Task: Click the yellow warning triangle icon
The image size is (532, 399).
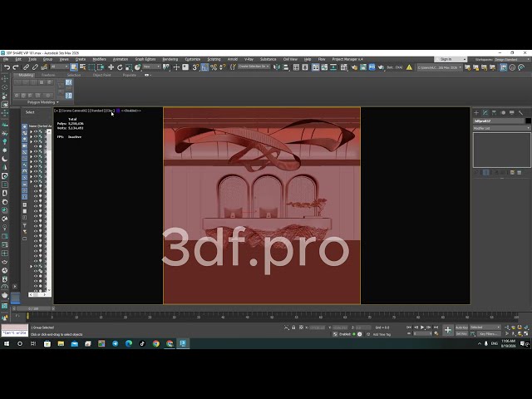Action: (x=409, y=67)
